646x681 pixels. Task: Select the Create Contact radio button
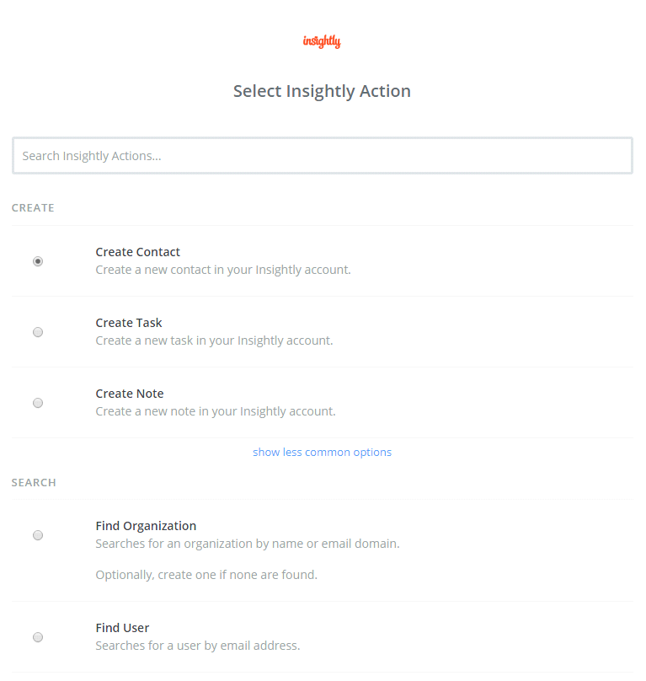[x=38, y=261]
